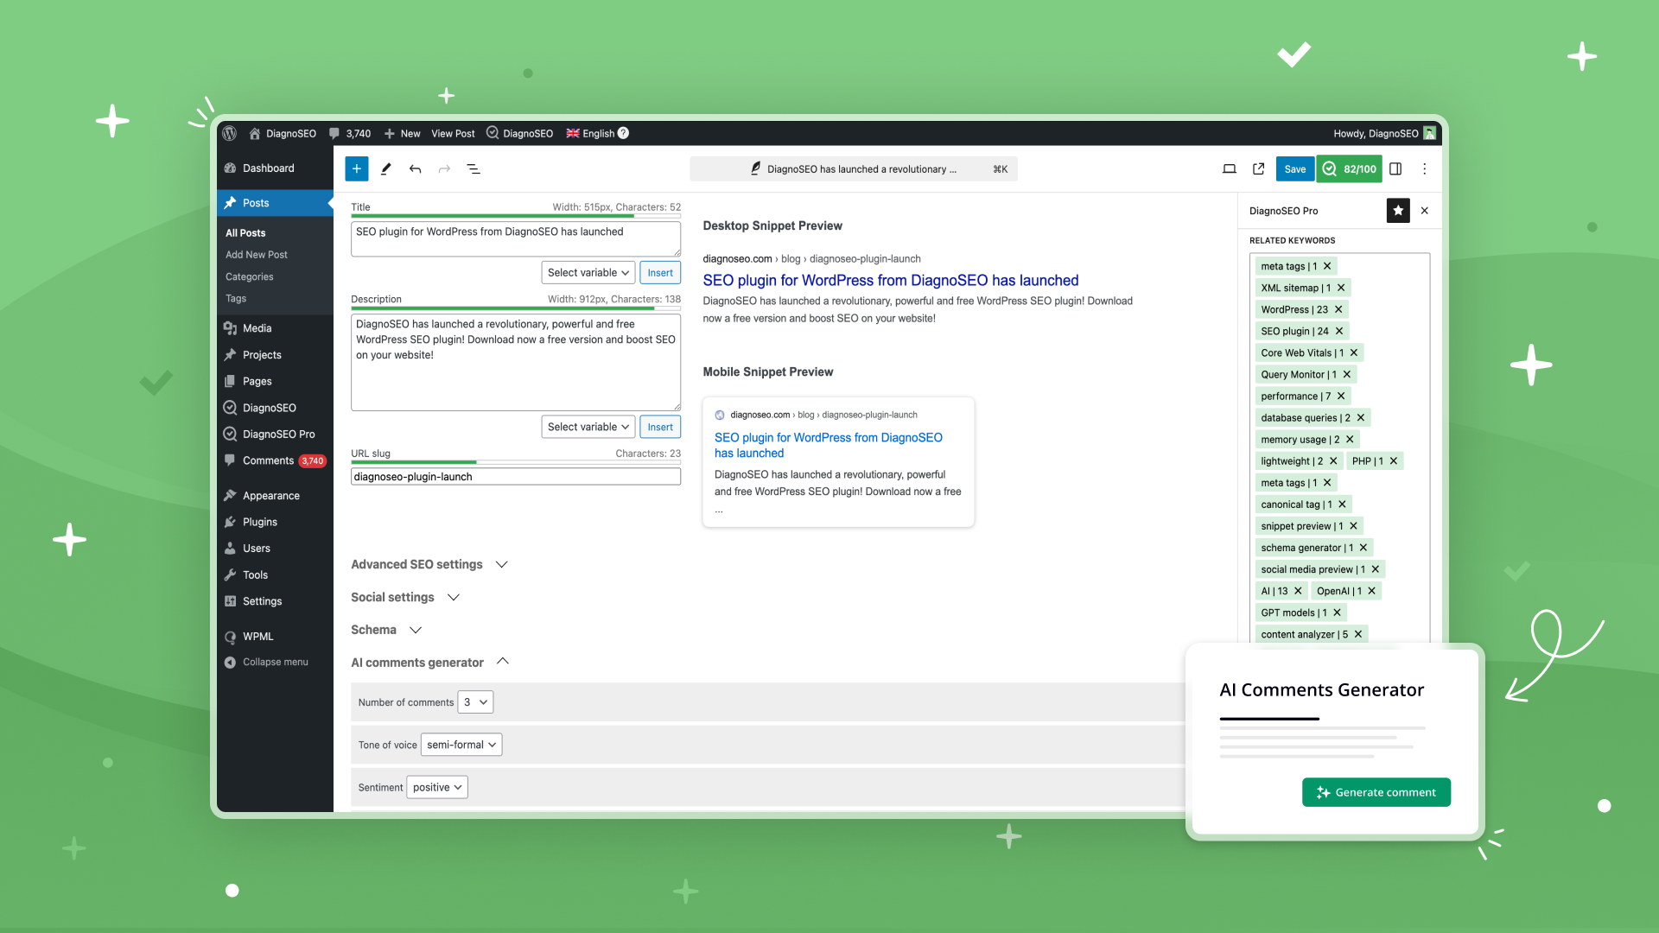Click DiagnoSEO menu item in sidebar
Image resolution: width=1659 pixels, height=933 pixels.
point(268,407)
